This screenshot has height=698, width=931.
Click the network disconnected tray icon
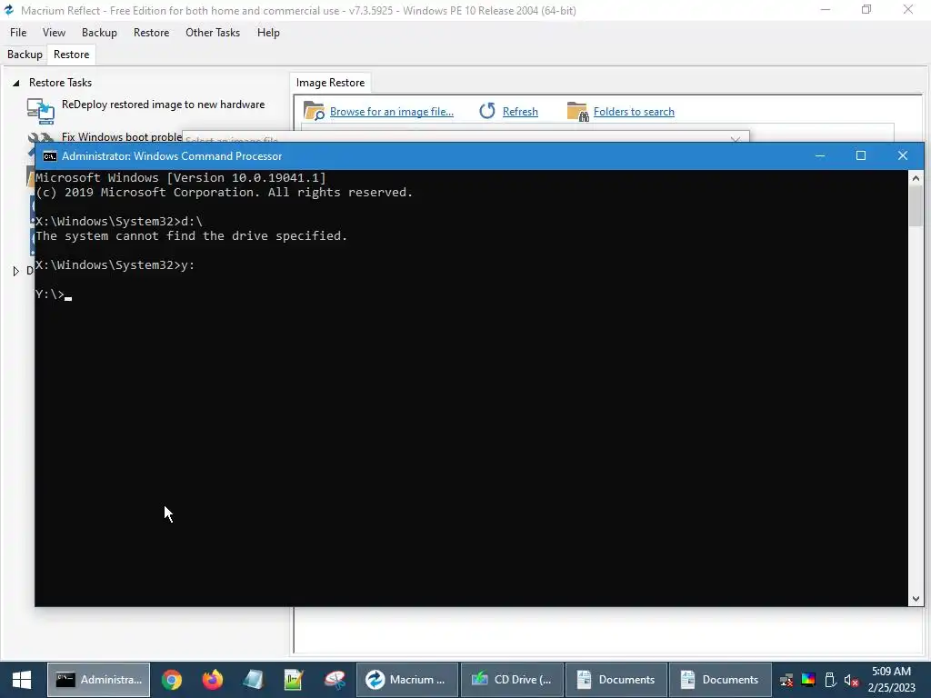tap(786, 680)
